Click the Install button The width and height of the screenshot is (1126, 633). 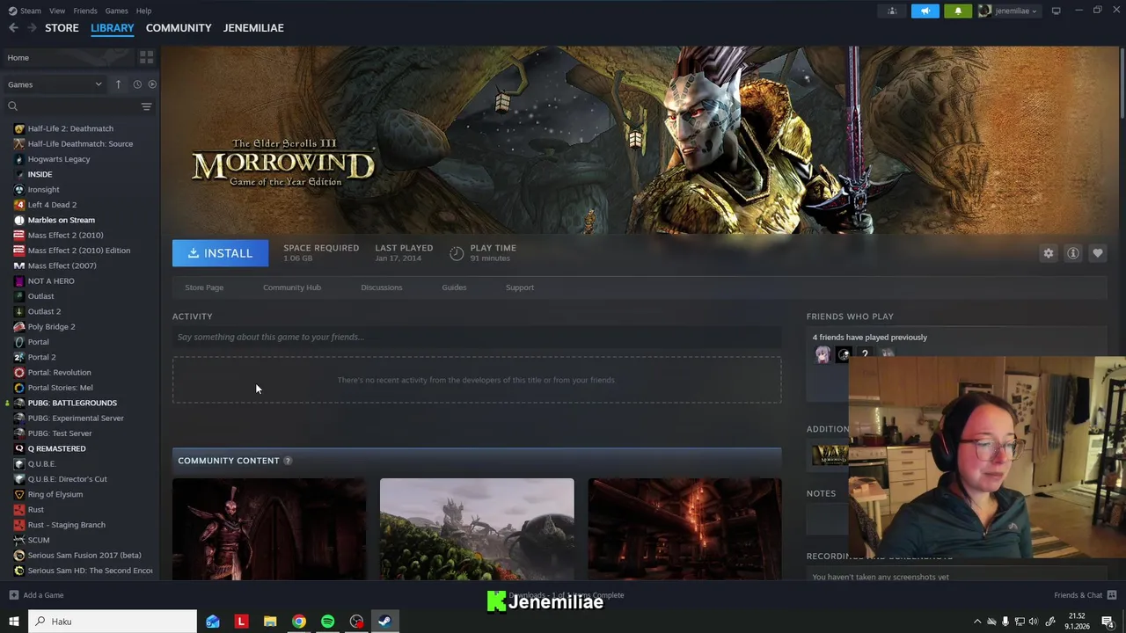220,253
